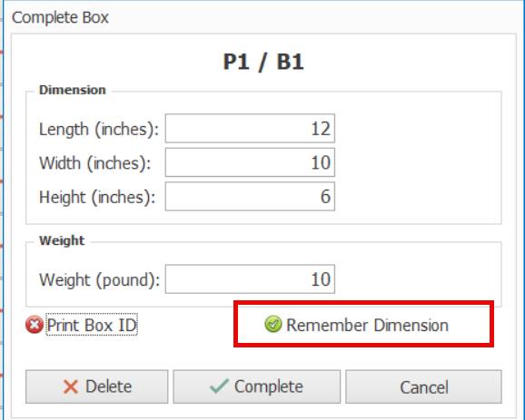Screen dimensions: 525x420
Task: Toggle the Remember Dimension option label
Action: click(367, 325)
